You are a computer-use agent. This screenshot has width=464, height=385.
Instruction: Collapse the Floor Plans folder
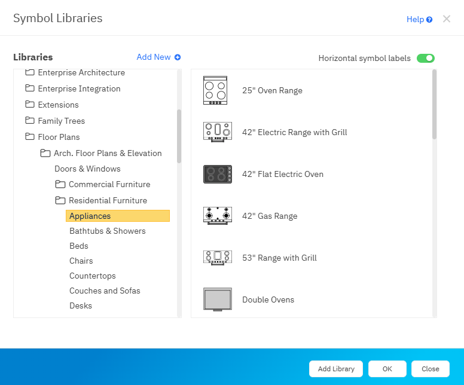point(30,137)
